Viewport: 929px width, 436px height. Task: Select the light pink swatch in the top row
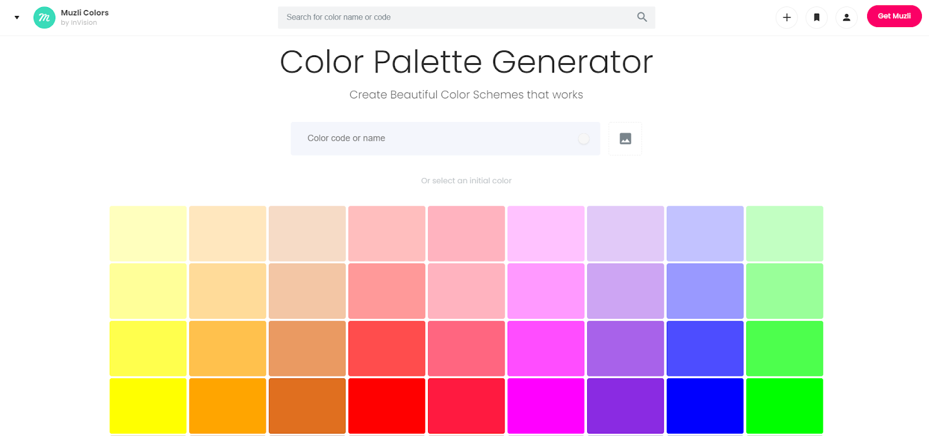[466, 233]
